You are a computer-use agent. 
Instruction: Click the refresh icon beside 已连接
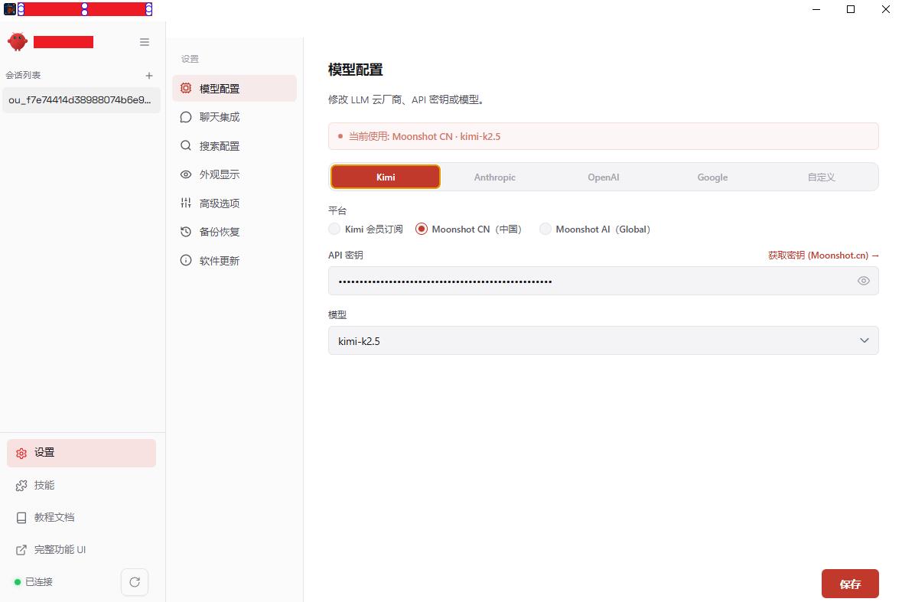(x=135, y=582)
